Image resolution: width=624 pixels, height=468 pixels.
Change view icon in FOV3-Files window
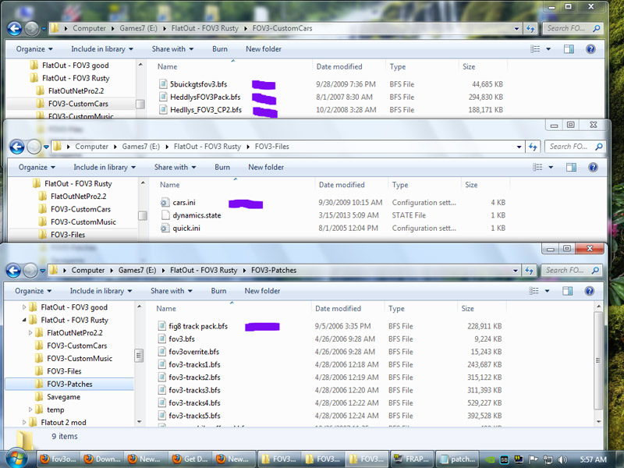coord(537,167)
